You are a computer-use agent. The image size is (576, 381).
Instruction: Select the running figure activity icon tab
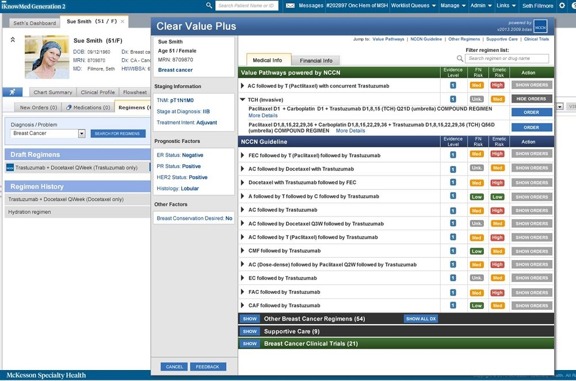[13, 92]
